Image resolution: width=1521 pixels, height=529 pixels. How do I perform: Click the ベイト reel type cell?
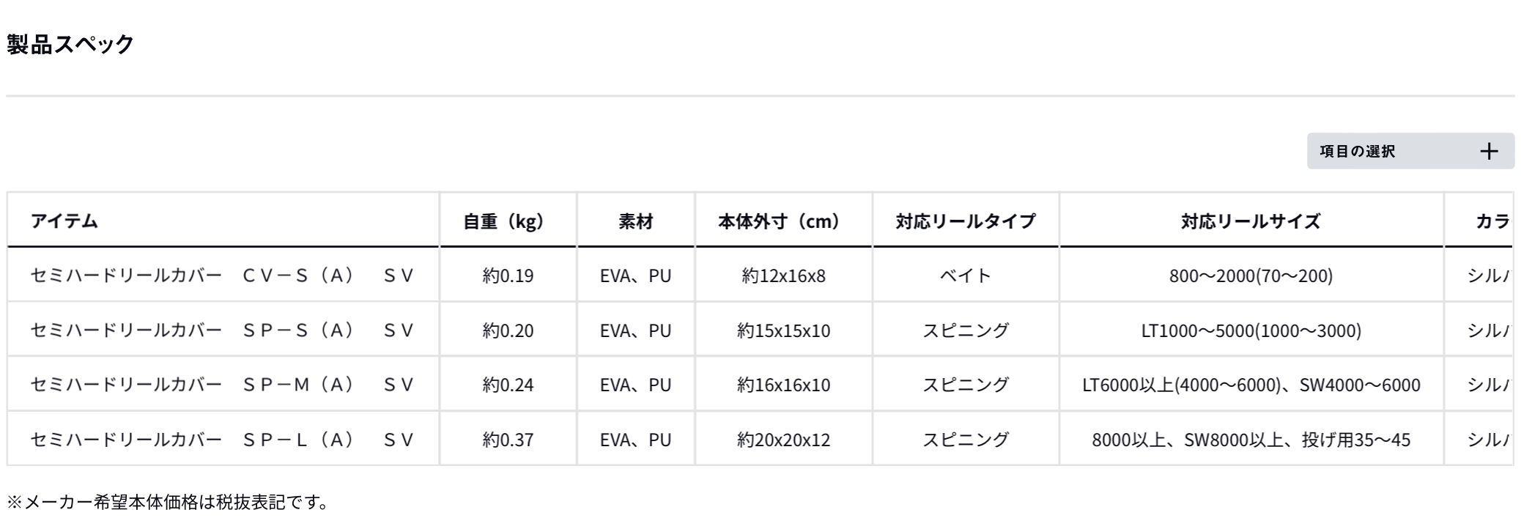click(965, 275)
